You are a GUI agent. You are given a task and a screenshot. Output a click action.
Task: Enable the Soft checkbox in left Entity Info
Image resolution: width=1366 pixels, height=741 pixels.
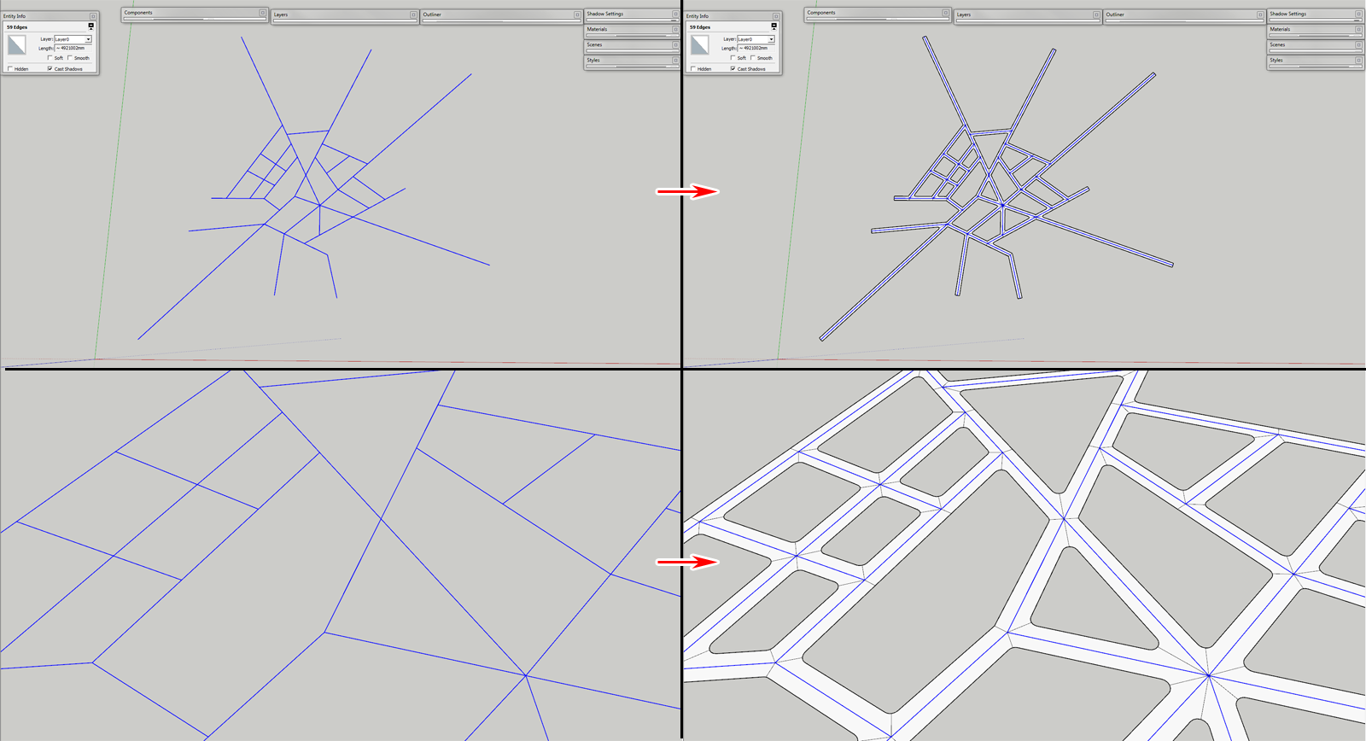point(50,58)
